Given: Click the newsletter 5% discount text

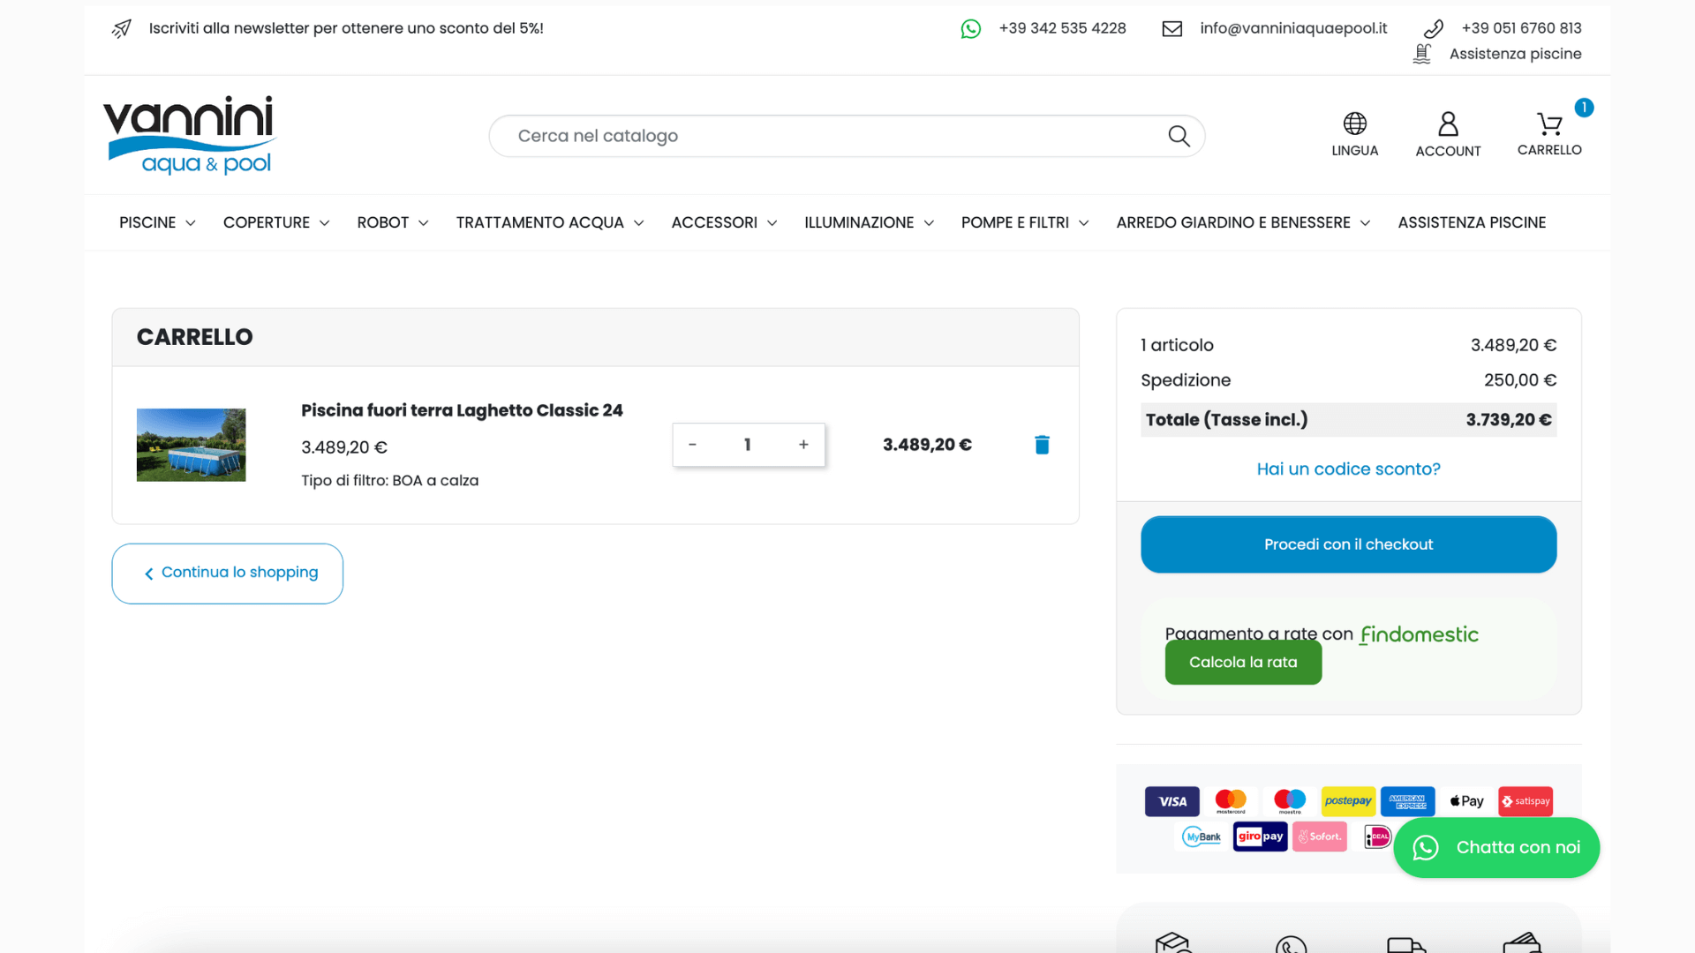Looking at the screenshot, I should (346, 28).
